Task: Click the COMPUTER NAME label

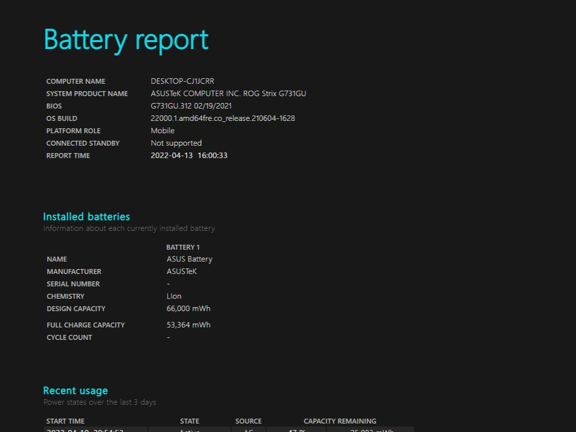Action: (76, 81)
